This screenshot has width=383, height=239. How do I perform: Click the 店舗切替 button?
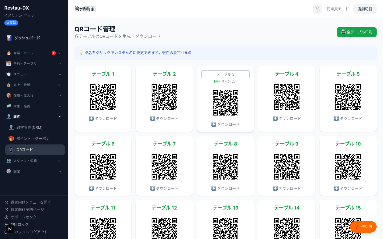point(365,9)
